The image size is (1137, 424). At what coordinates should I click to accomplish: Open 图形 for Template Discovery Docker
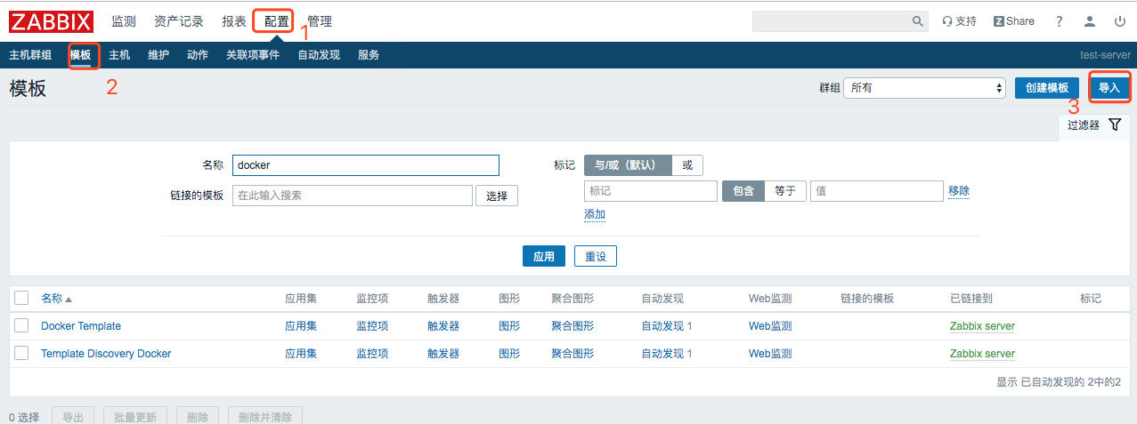click(509, 354)
